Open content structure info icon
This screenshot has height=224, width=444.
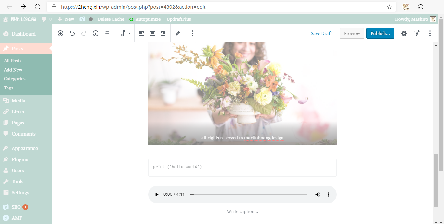tap(95, 33)
